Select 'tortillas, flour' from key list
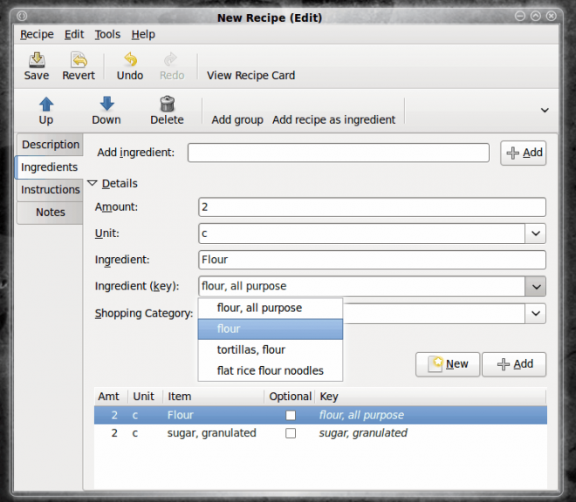The width and height of the screenshot is (576, 502). point(251,349)
